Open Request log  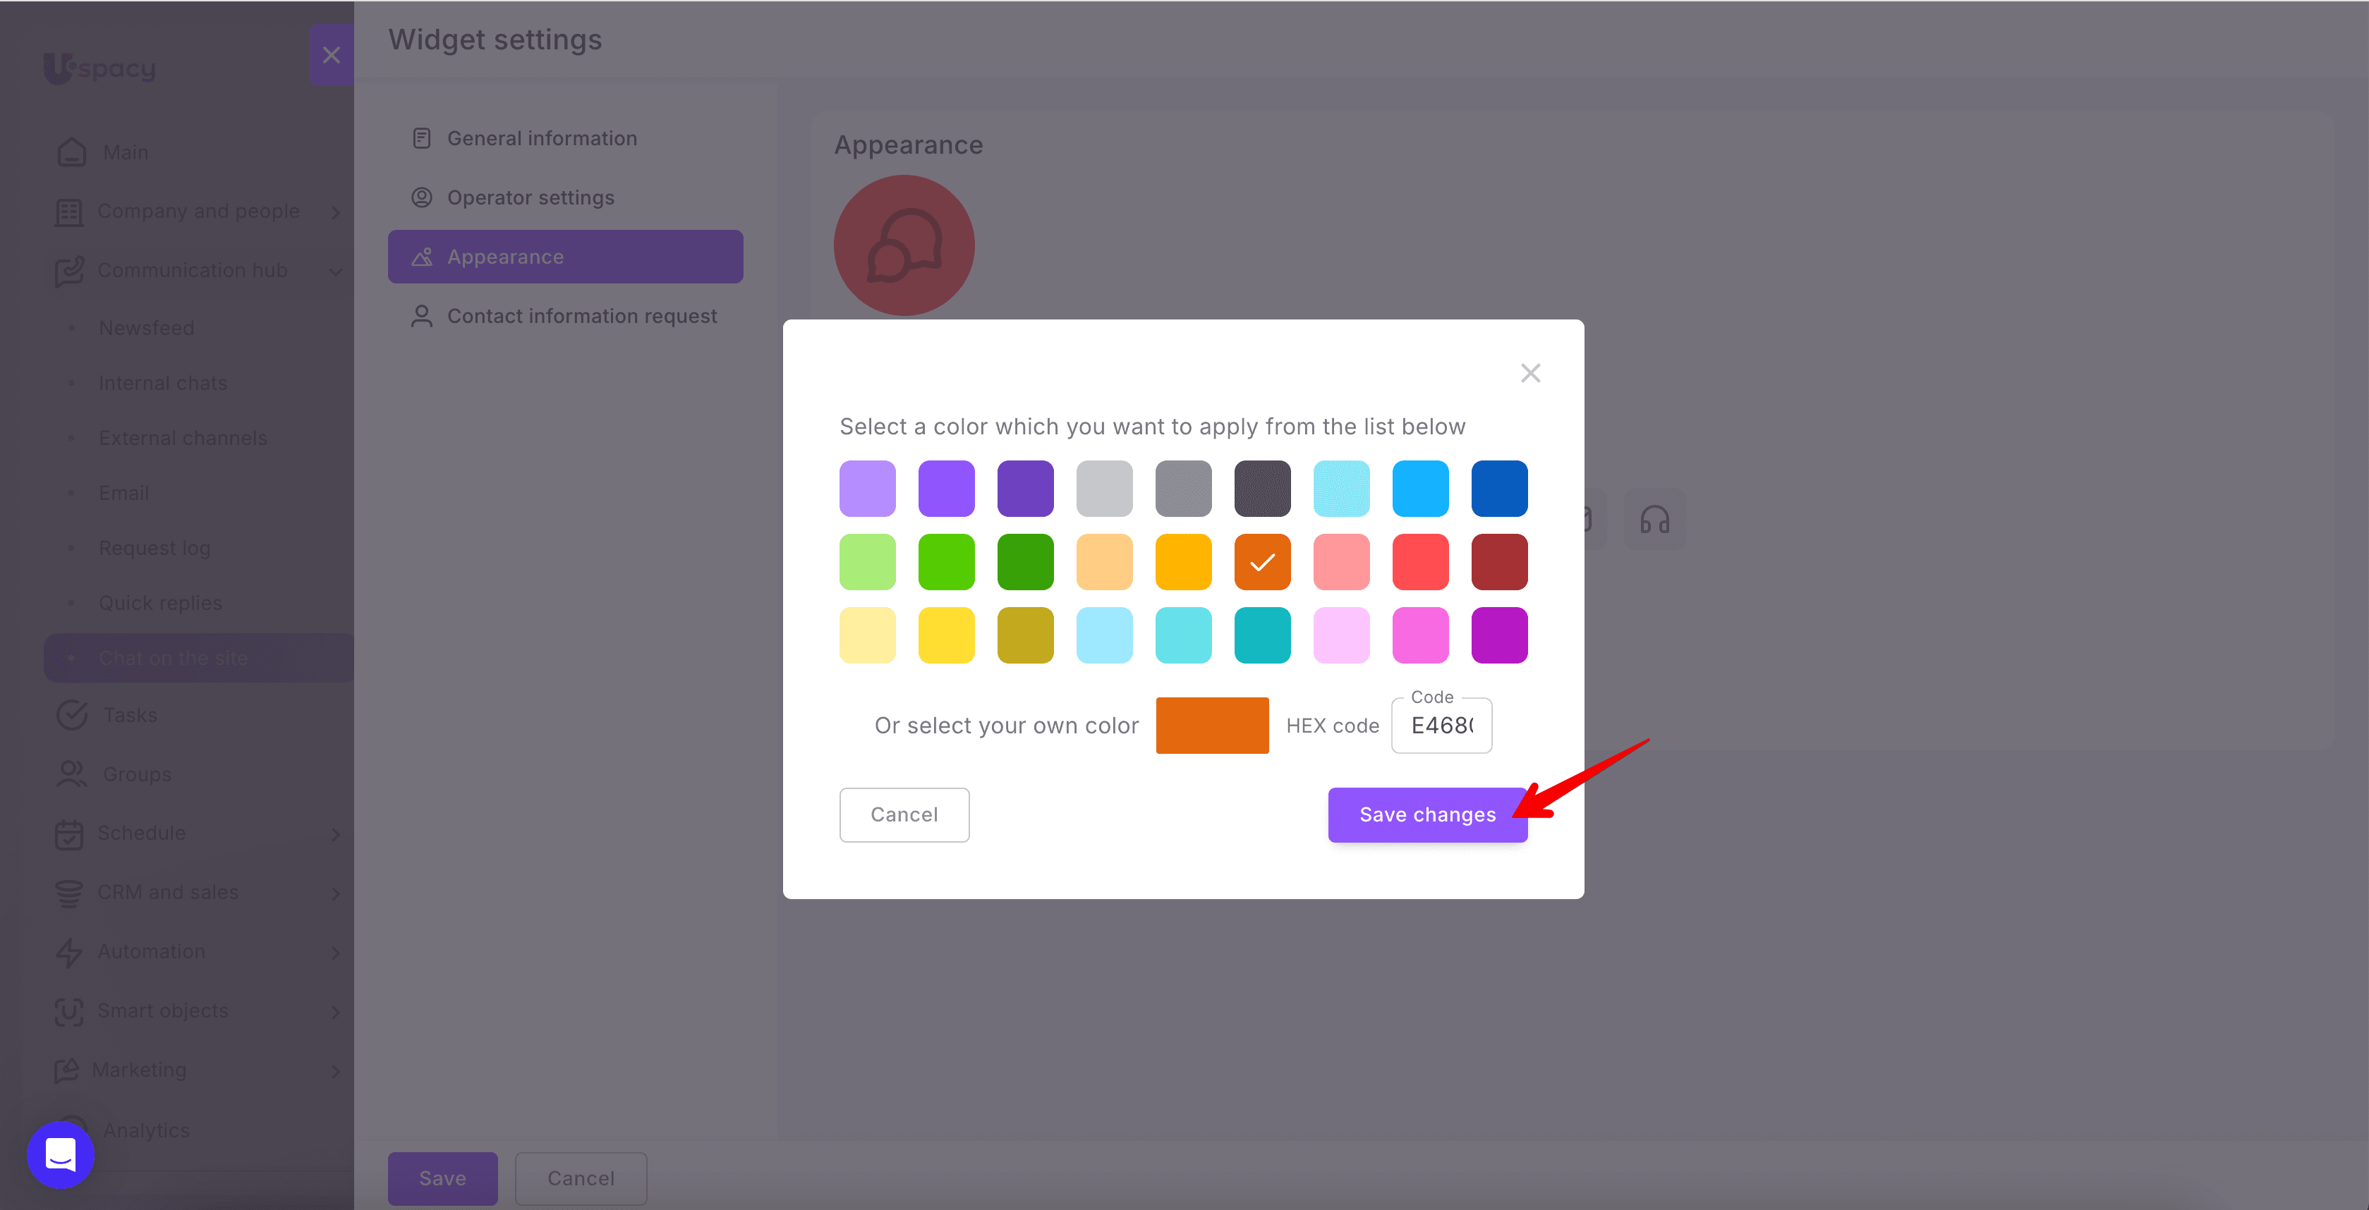point(154,549)
